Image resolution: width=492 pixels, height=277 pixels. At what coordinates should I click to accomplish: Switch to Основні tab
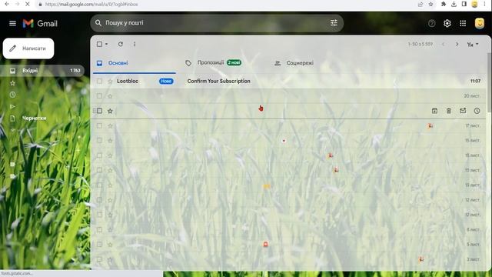pos(135,63)
